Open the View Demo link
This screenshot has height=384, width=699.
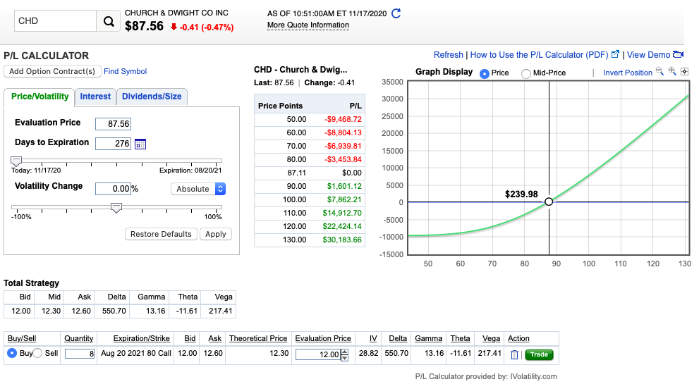[649, 55]
